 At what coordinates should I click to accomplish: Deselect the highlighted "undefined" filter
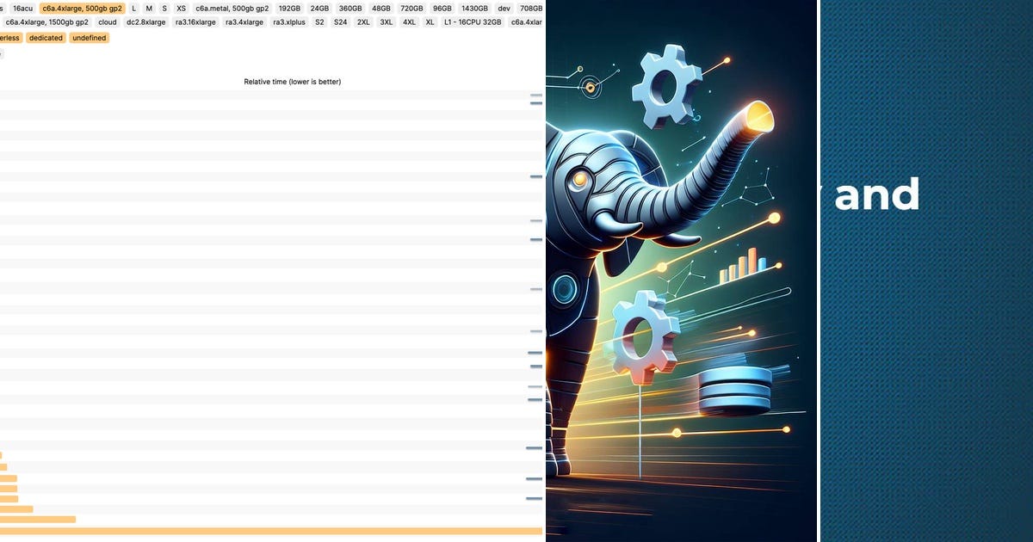point(89,38)
